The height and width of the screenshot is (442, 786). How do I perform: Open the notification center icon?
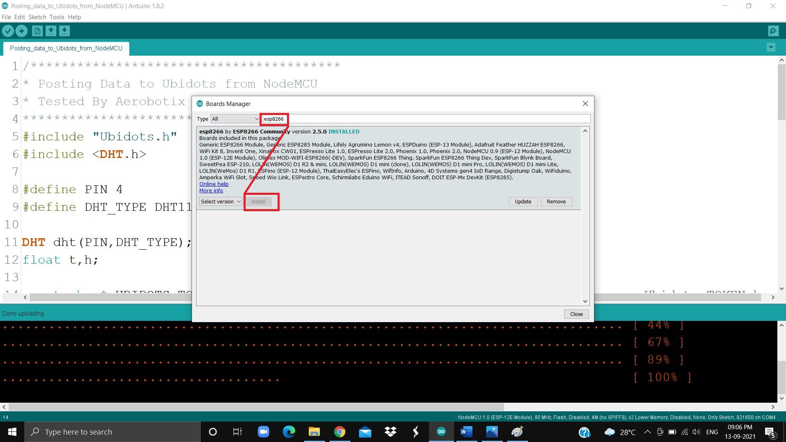point(770,432)
